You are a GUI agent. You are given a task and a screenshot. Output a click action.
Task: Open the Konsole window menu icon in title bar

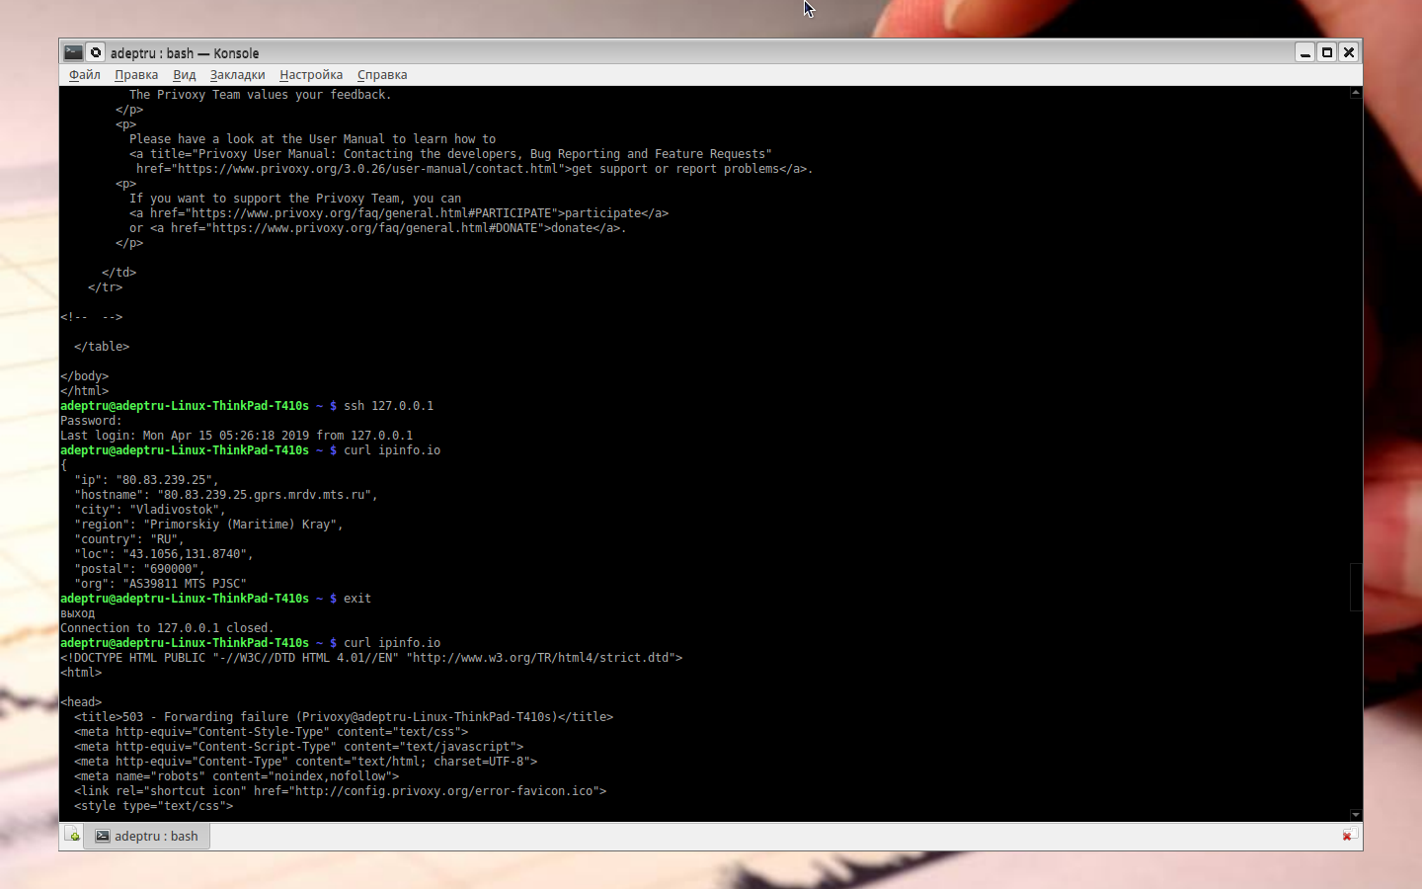tap(73, 52)
